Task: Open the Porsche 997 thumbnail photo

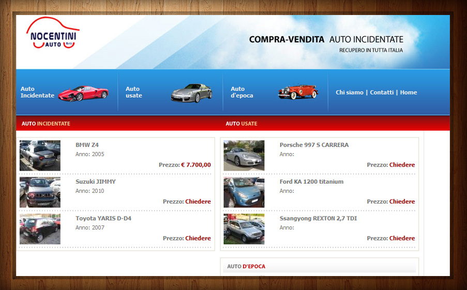Action: click(x=244, y=156)
